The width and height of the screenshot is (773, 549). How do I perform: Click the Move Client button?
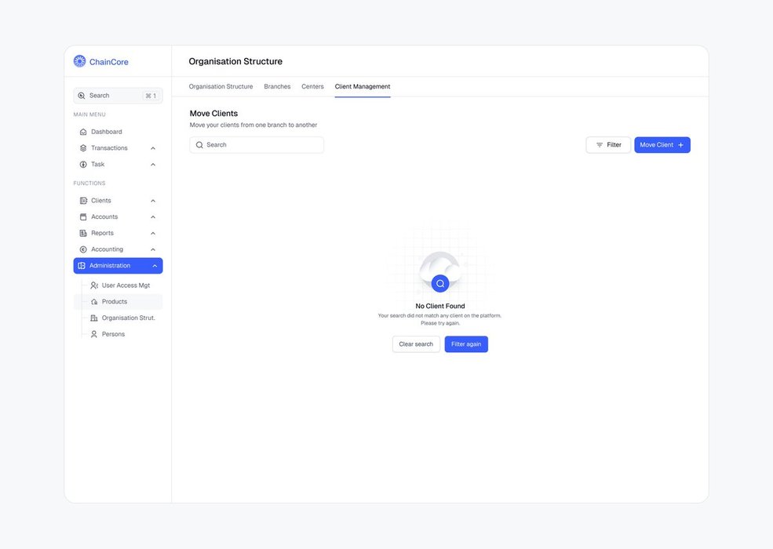662,145
